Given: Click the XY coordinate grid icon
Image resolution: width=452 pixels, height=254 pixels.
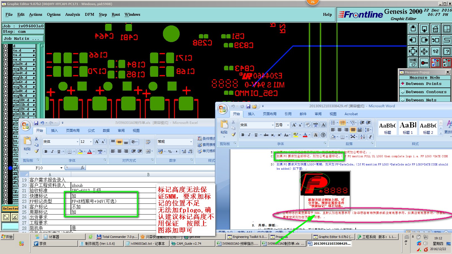Looking at the screenshot, I should tap(447, 29).
